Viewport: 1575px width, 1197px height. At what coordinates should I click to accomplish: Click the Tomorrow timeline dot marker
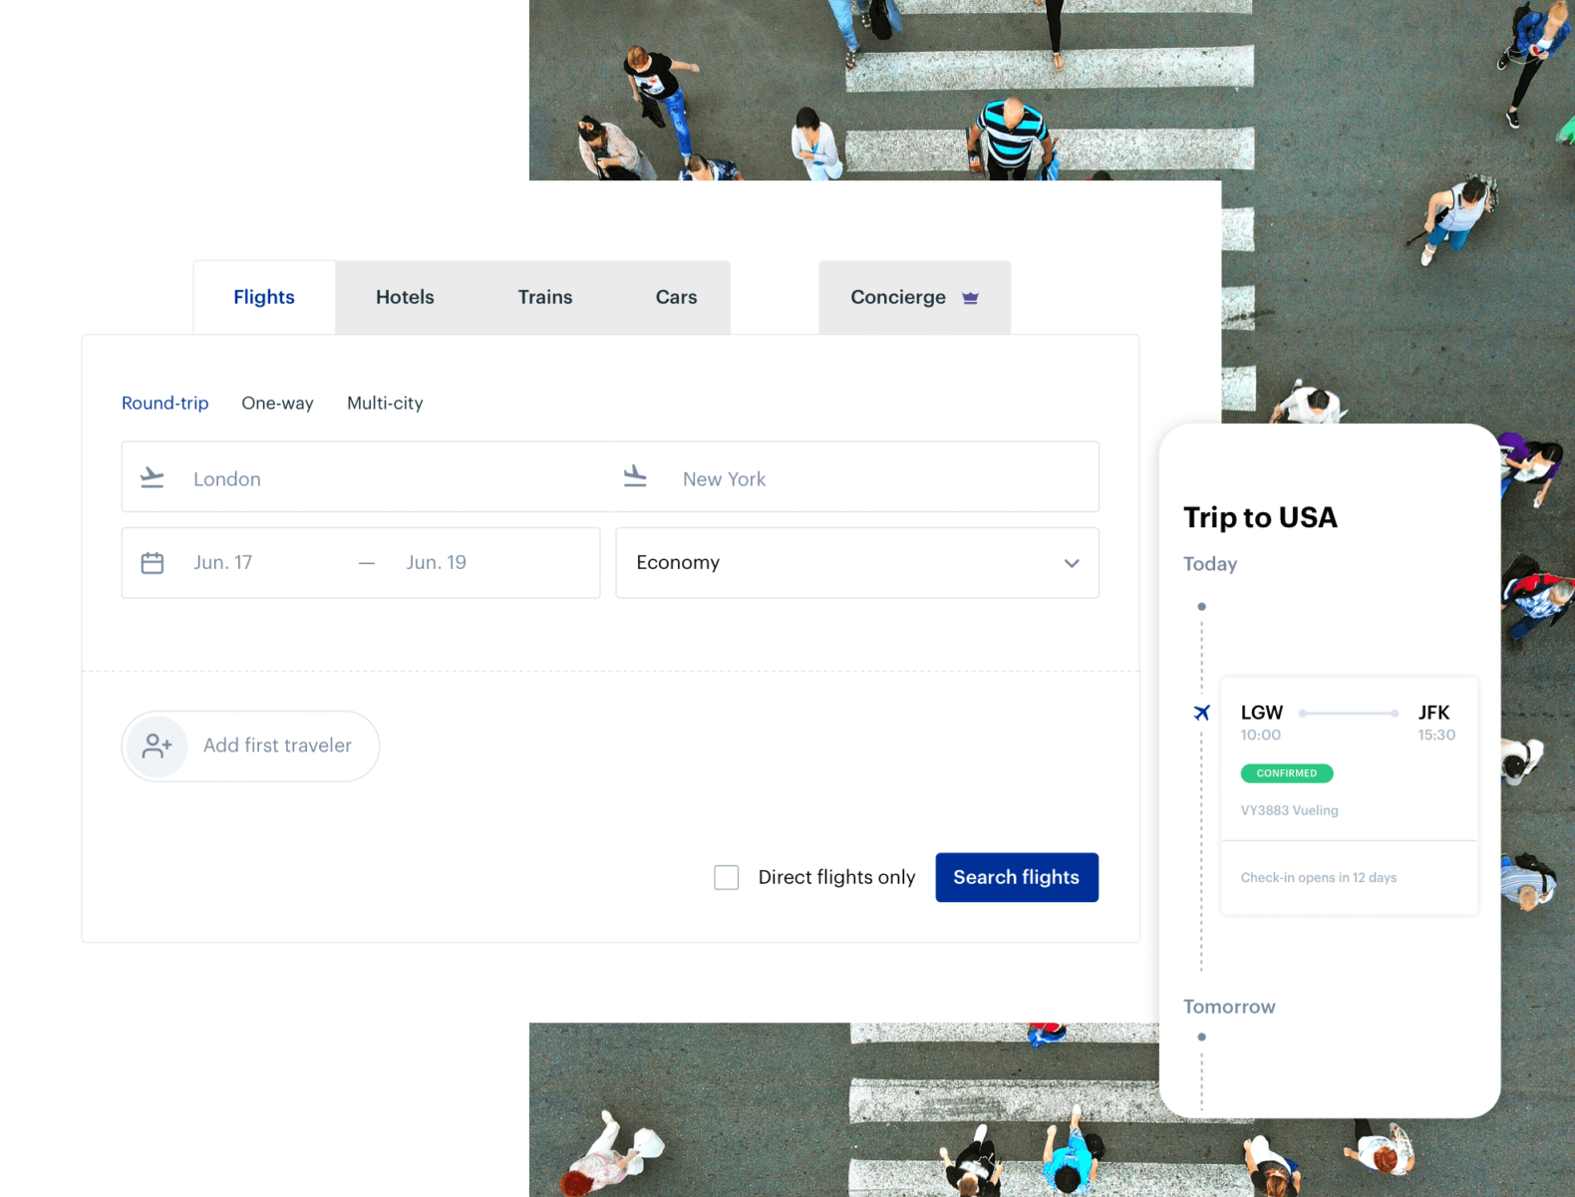[1201, 1037]
